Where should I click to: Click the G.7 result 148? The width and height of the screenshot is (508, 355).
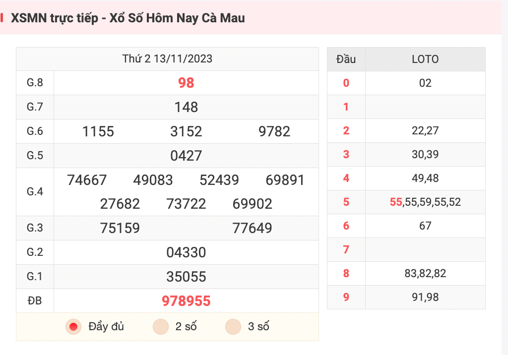coord(186,107)
